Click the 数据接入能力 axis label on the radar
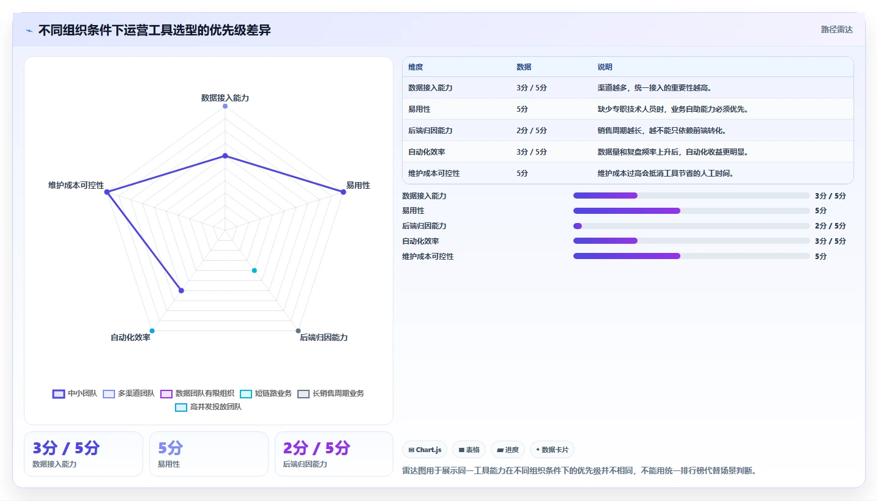Viewport: 878px width, 501px height. click(x=225, y=98)
